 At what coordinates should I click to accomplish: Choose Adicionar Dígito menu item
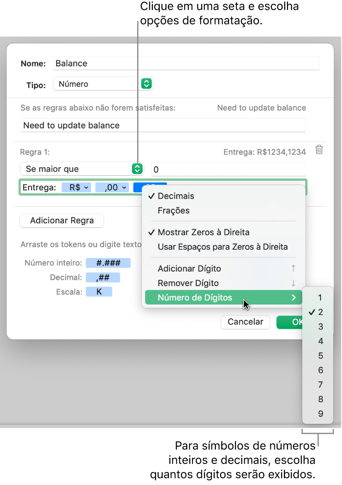pos(223,268)
